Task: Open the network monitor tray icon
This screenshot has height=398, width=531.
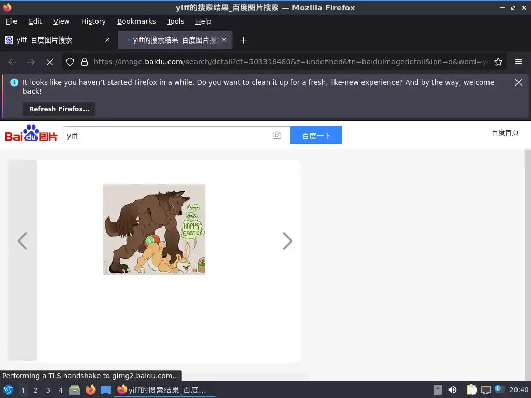Action: [x=485, y=390]
